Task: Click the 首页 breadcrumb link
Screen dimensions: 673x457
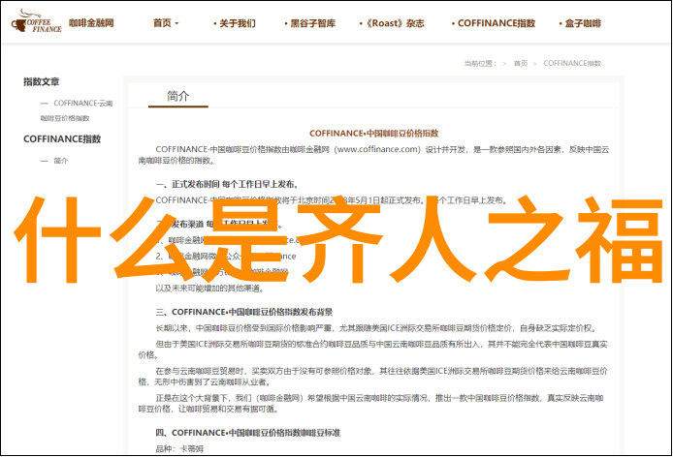Action: (x=521, y=64)
